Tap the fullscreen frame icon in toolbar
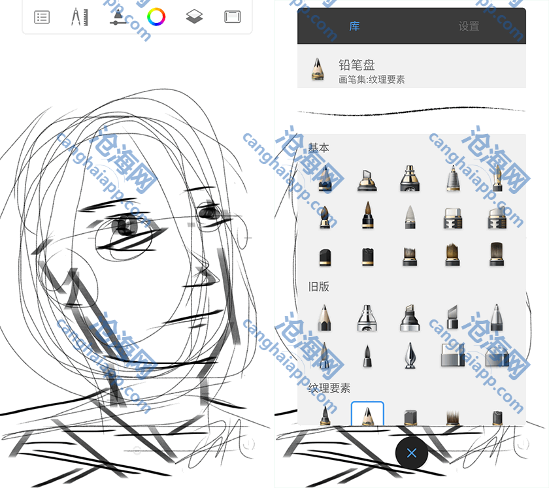This screenshot has height=488, width=549. (232, 18)
